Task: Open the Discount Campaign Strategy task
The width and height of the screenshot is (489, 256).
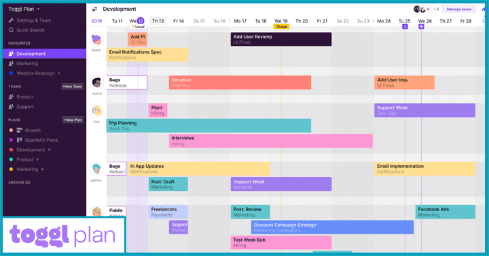Action: pos(332,227)
